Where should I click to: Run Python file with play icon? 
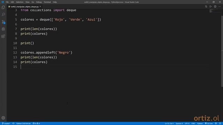click(x=210, y=7)
